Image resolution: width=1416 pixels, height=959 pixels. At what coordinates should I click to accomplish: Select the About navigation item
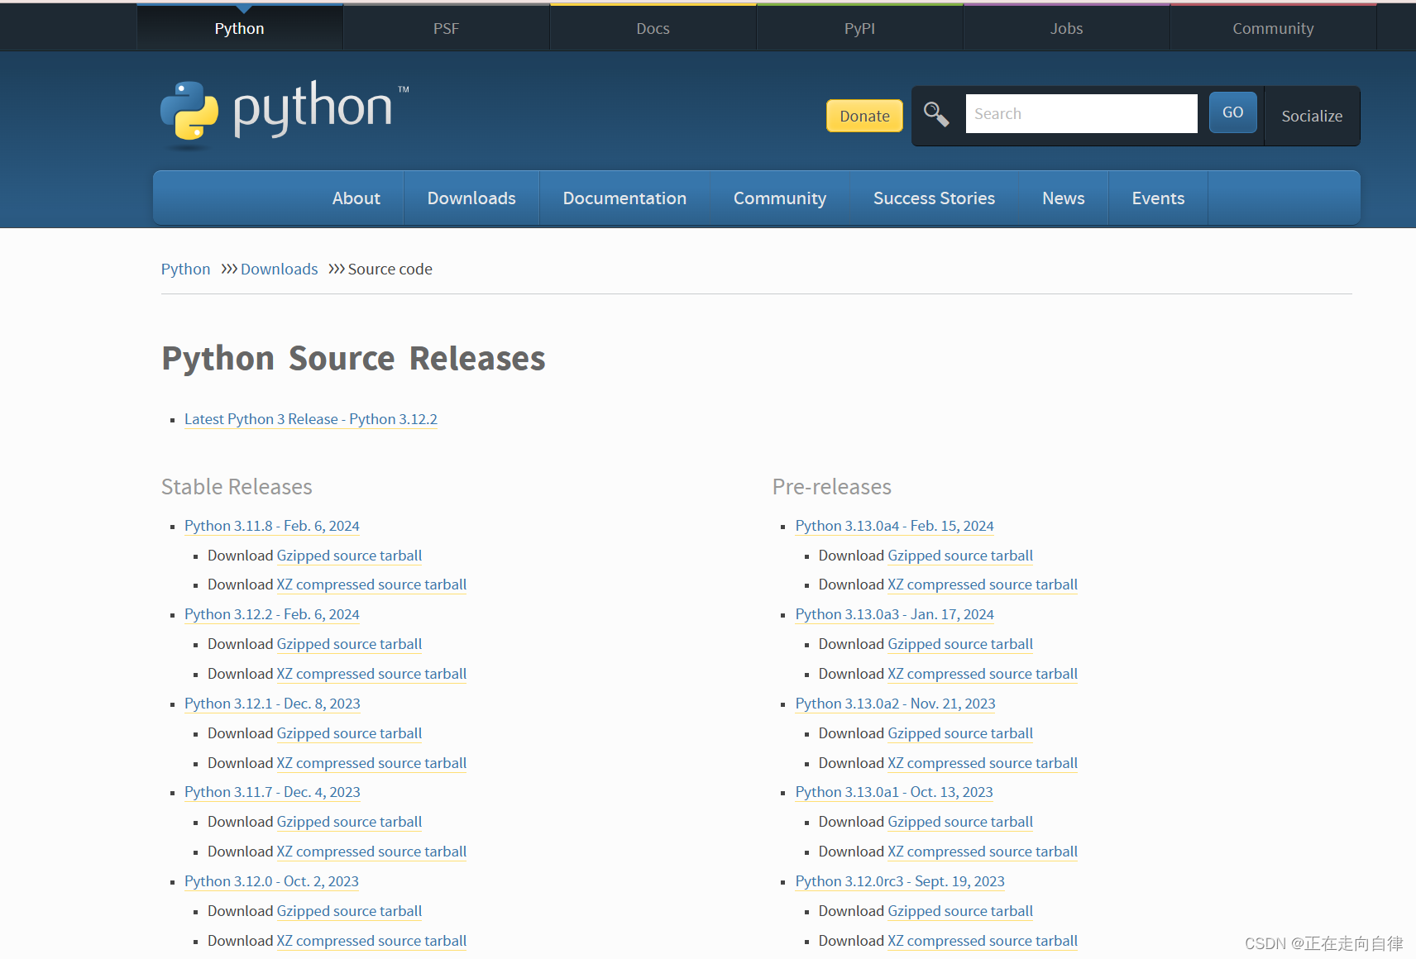coord(356,198)
